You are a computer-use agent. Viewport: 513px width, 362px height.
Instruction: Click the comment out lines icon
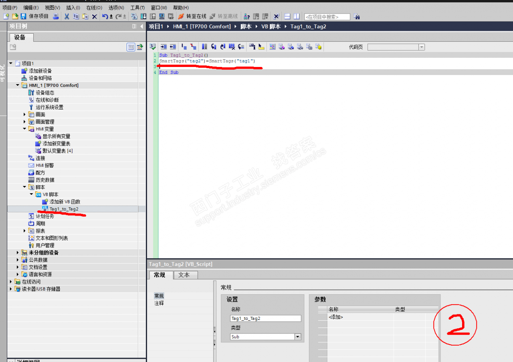[x=184, y=47]
